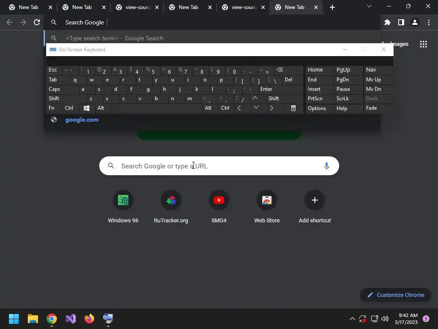Click the Chrome address bar
Screen dimensions: 438x329
tap(212, 22)
